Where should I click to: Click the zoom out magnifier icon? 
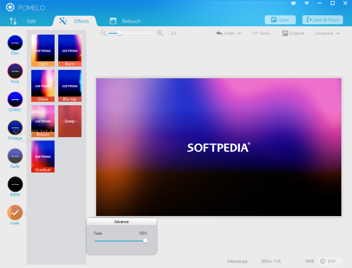pos(103,33)
